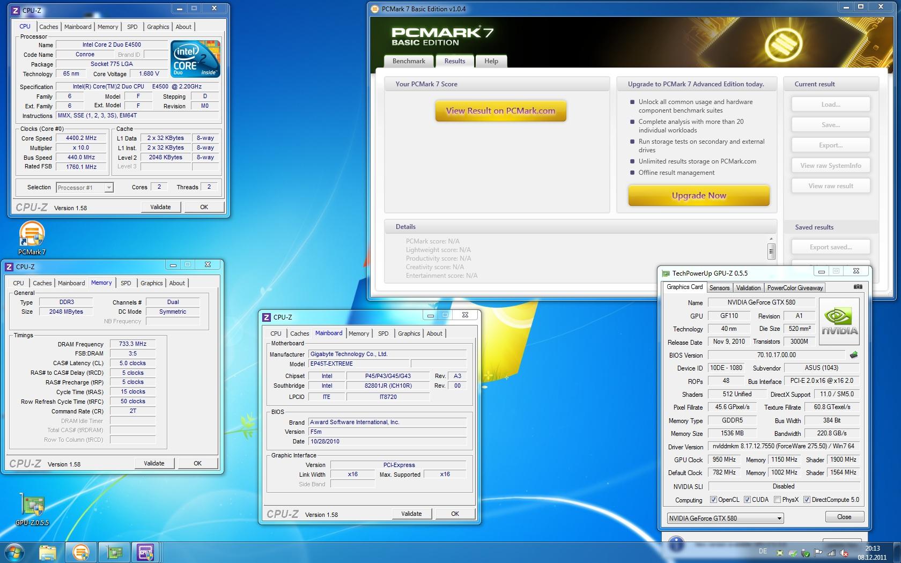The image size is (901, 563).
Task: Click the taskbar clock showing 20:13
Action: (x=872, y=553)
